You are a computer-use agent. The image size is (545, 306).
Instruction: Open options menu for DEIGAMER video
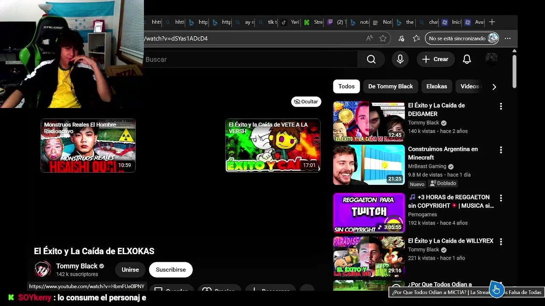click(x=501, y=106)
